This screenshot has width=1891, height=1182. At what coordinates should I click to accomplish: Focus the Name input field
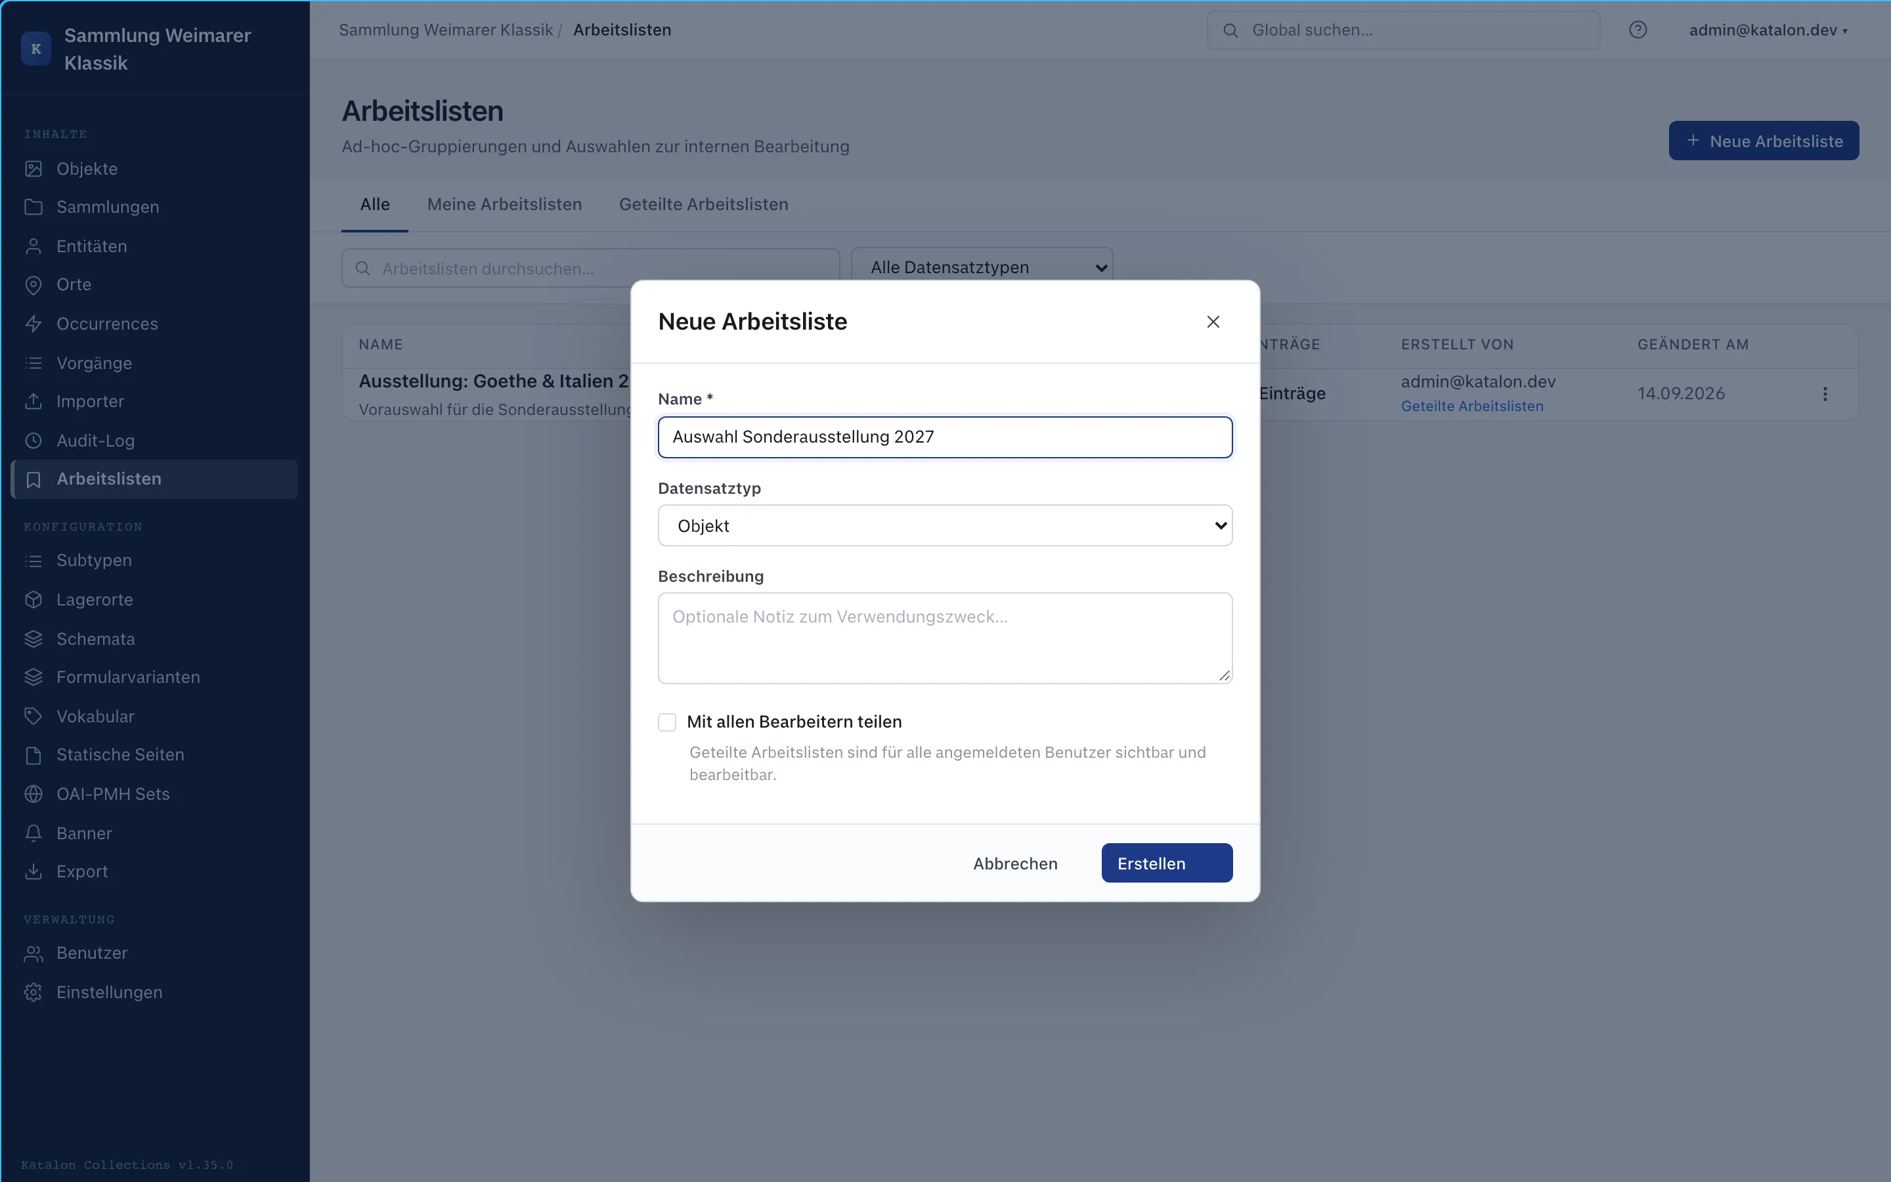[945, 437]
